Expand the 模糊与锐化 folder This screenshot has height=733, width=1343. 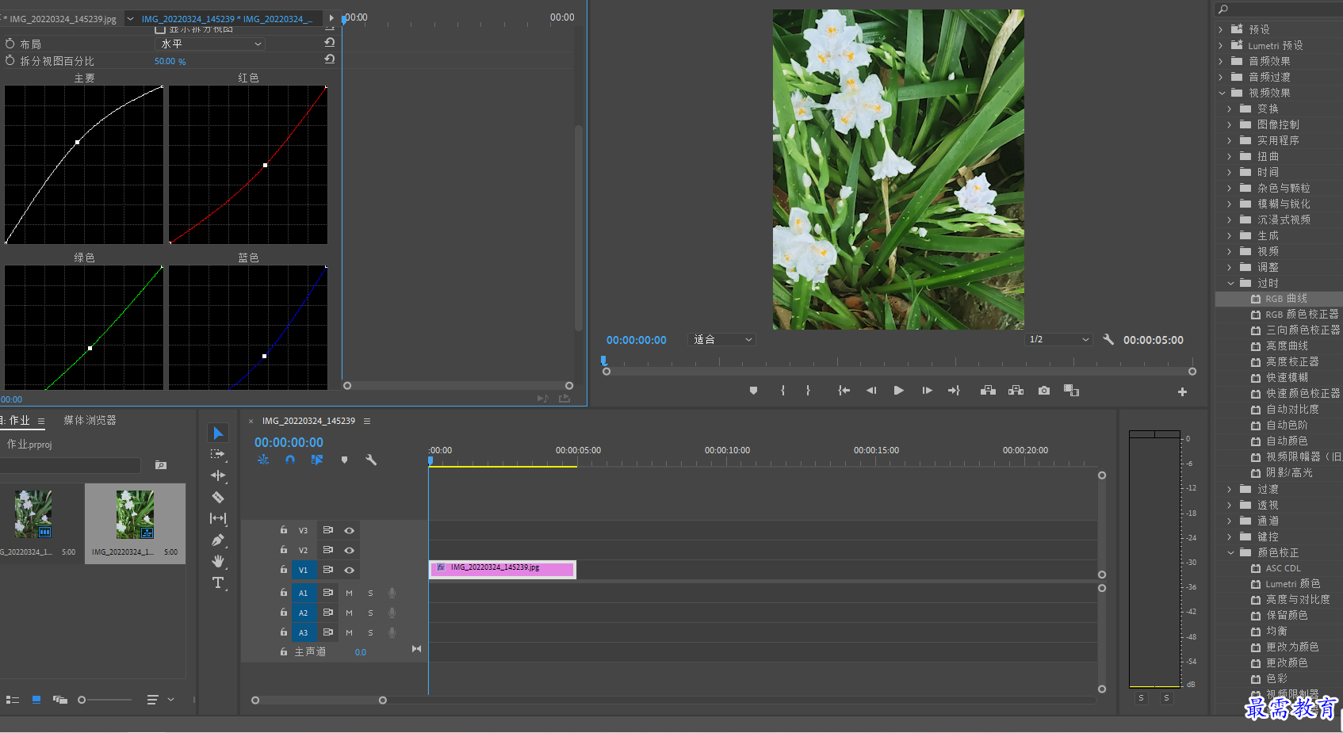[1230, 204]
